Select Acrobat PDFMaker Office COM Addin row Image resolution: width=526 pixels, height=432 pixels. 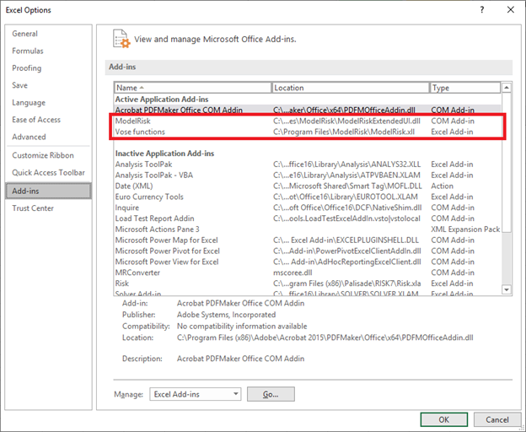click(308, 110)
